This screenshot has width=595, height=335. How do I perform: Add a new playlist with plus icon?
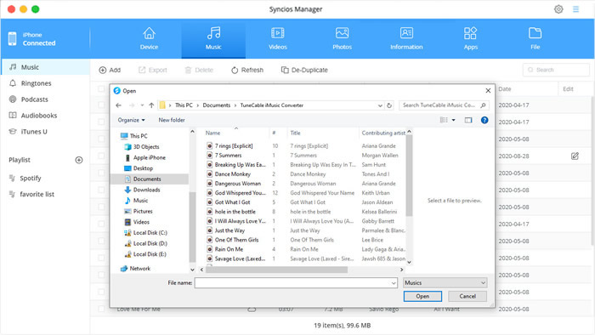(x=79, y=160)
